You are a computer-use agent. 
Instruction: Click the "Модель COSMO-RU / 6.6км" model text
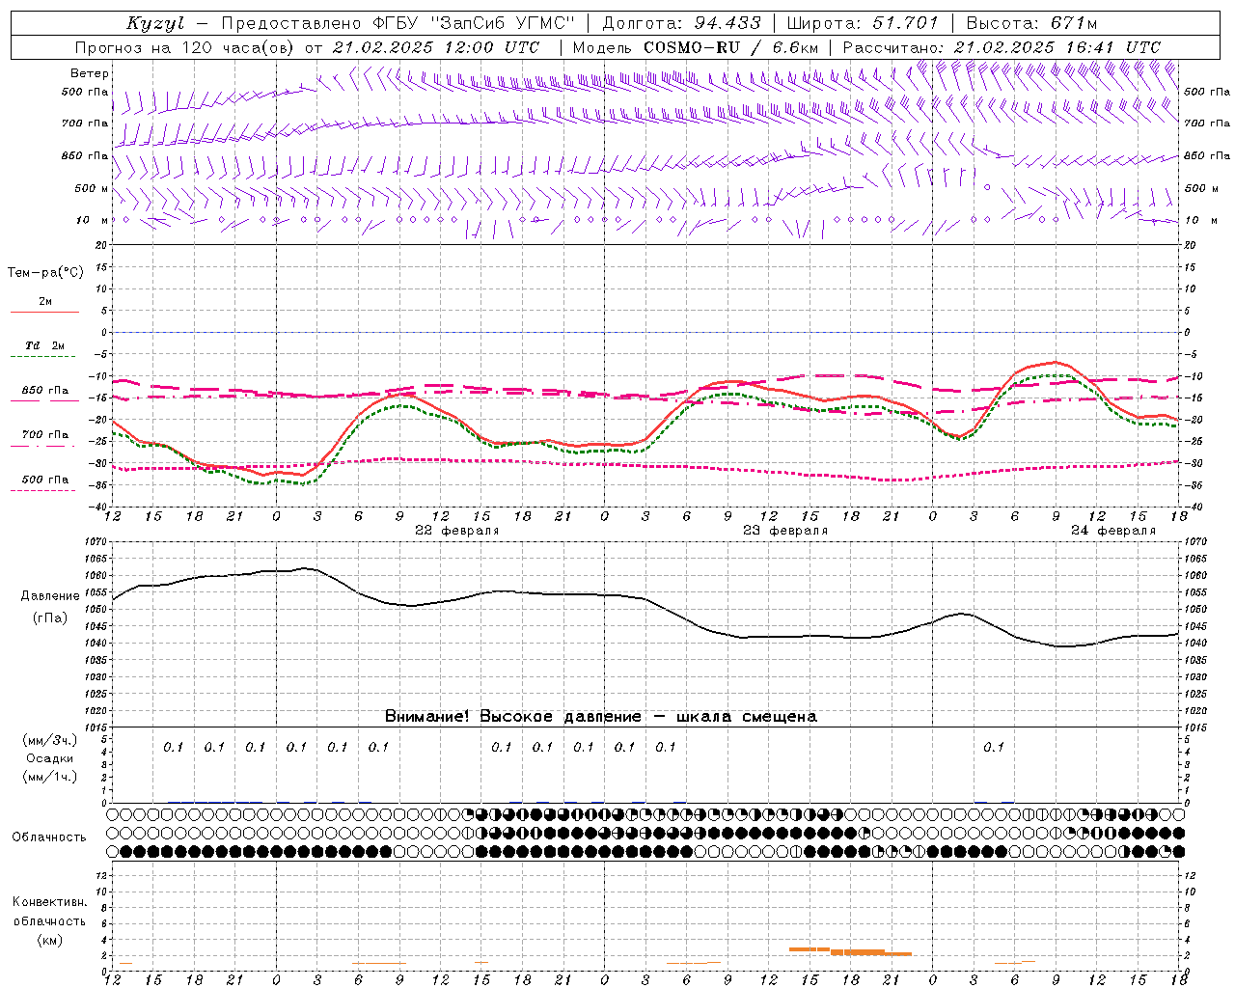695,47
